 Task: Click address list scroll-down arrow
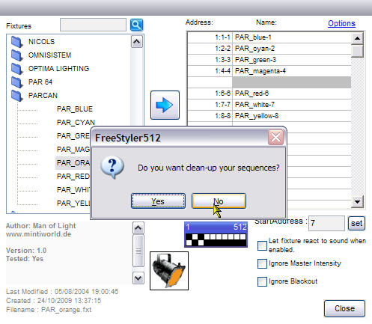[357, 201]
